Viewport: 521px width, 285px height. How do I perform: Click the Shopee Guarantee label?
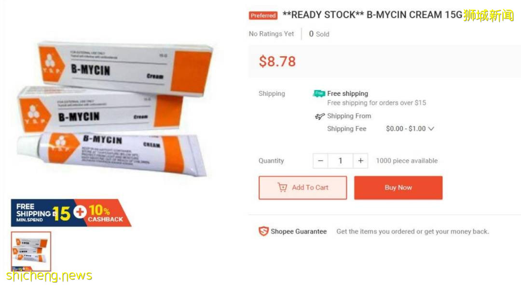(x=298, y=232)
